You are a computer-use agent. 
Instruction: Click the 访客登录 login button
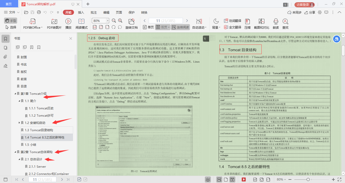coord(303,4)
